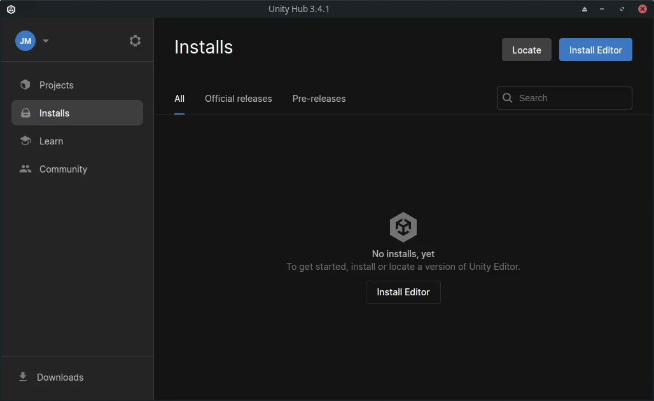Minimize the Unity Hub window
The height and width of the screenshot is (401, 654).
click(x=601, y=9)
